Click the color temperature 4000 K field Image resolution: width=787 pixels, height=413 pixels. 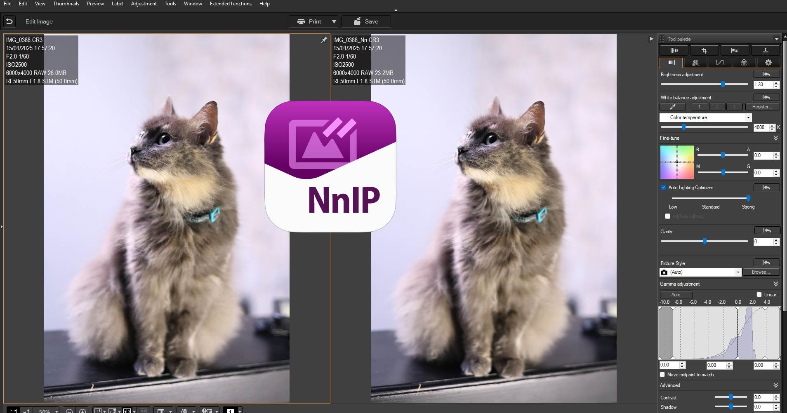(761, 127)
